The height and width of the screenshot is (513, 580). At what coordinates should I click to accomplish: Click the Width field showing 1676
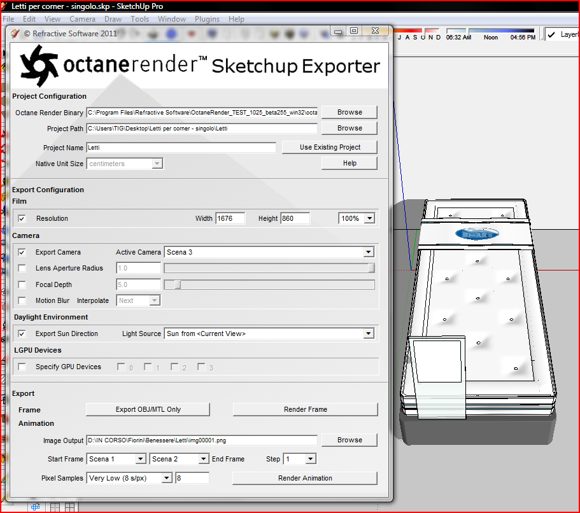[x=230, y=218]
